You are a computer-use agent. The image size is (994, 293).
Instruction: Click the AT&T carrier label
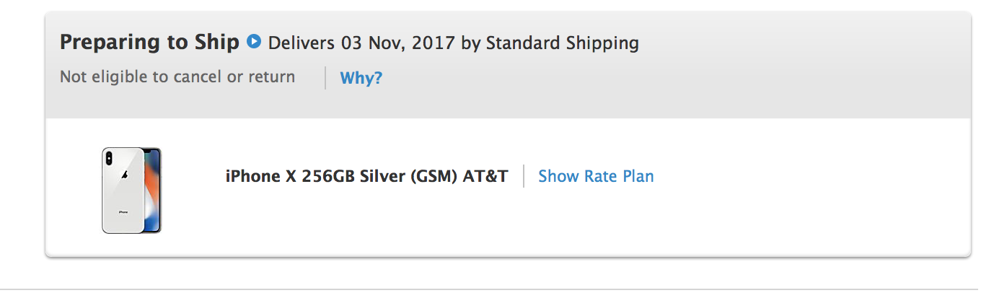(485, 176)
